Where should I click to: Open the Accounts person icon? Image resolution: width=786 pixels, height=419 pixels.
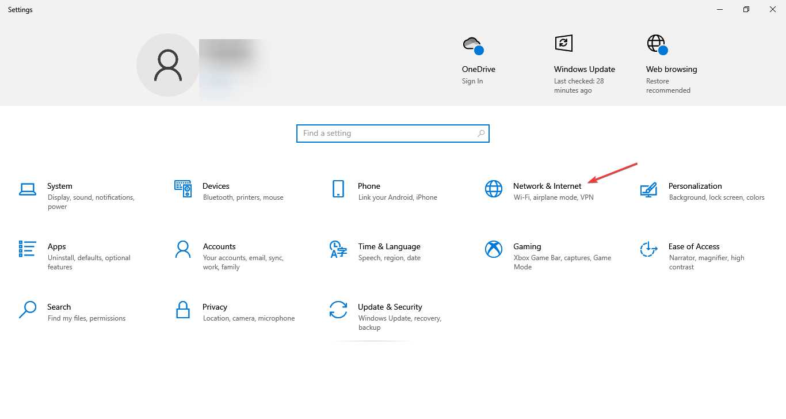tap(183, 249)
